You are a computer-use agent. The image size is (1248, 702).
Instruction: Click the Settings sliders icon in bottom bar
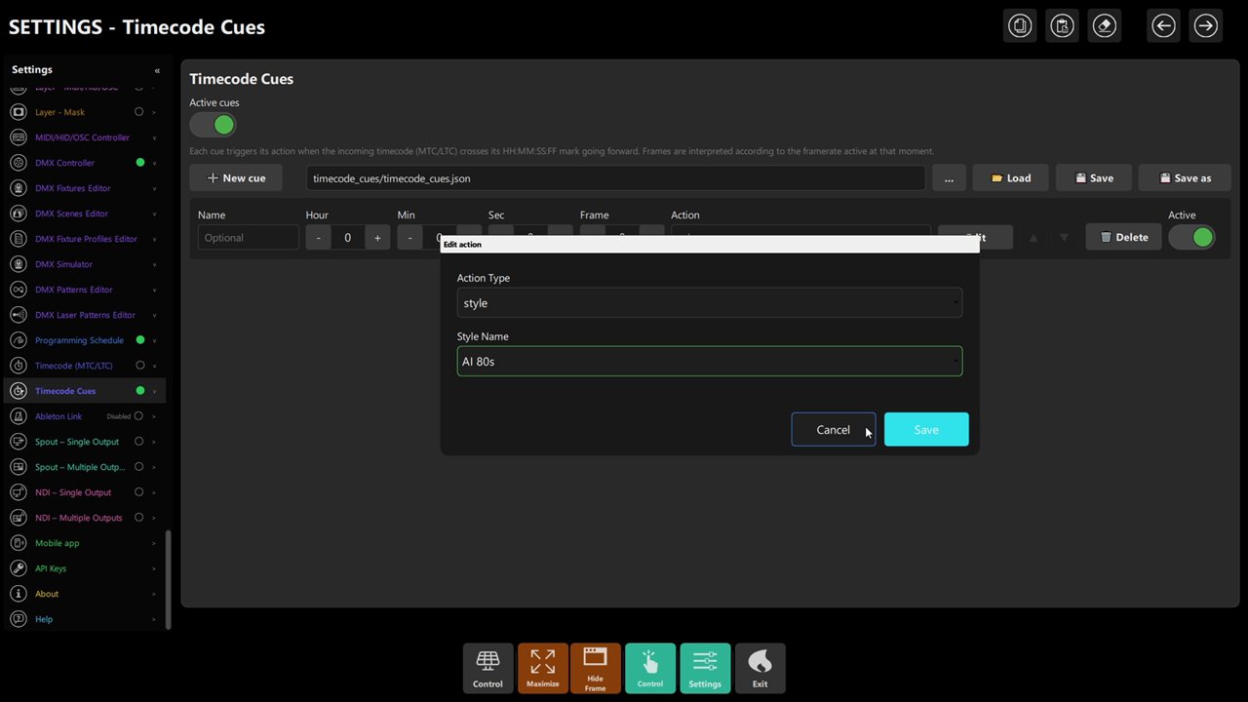pyautogui.click(x=705, y=668)
